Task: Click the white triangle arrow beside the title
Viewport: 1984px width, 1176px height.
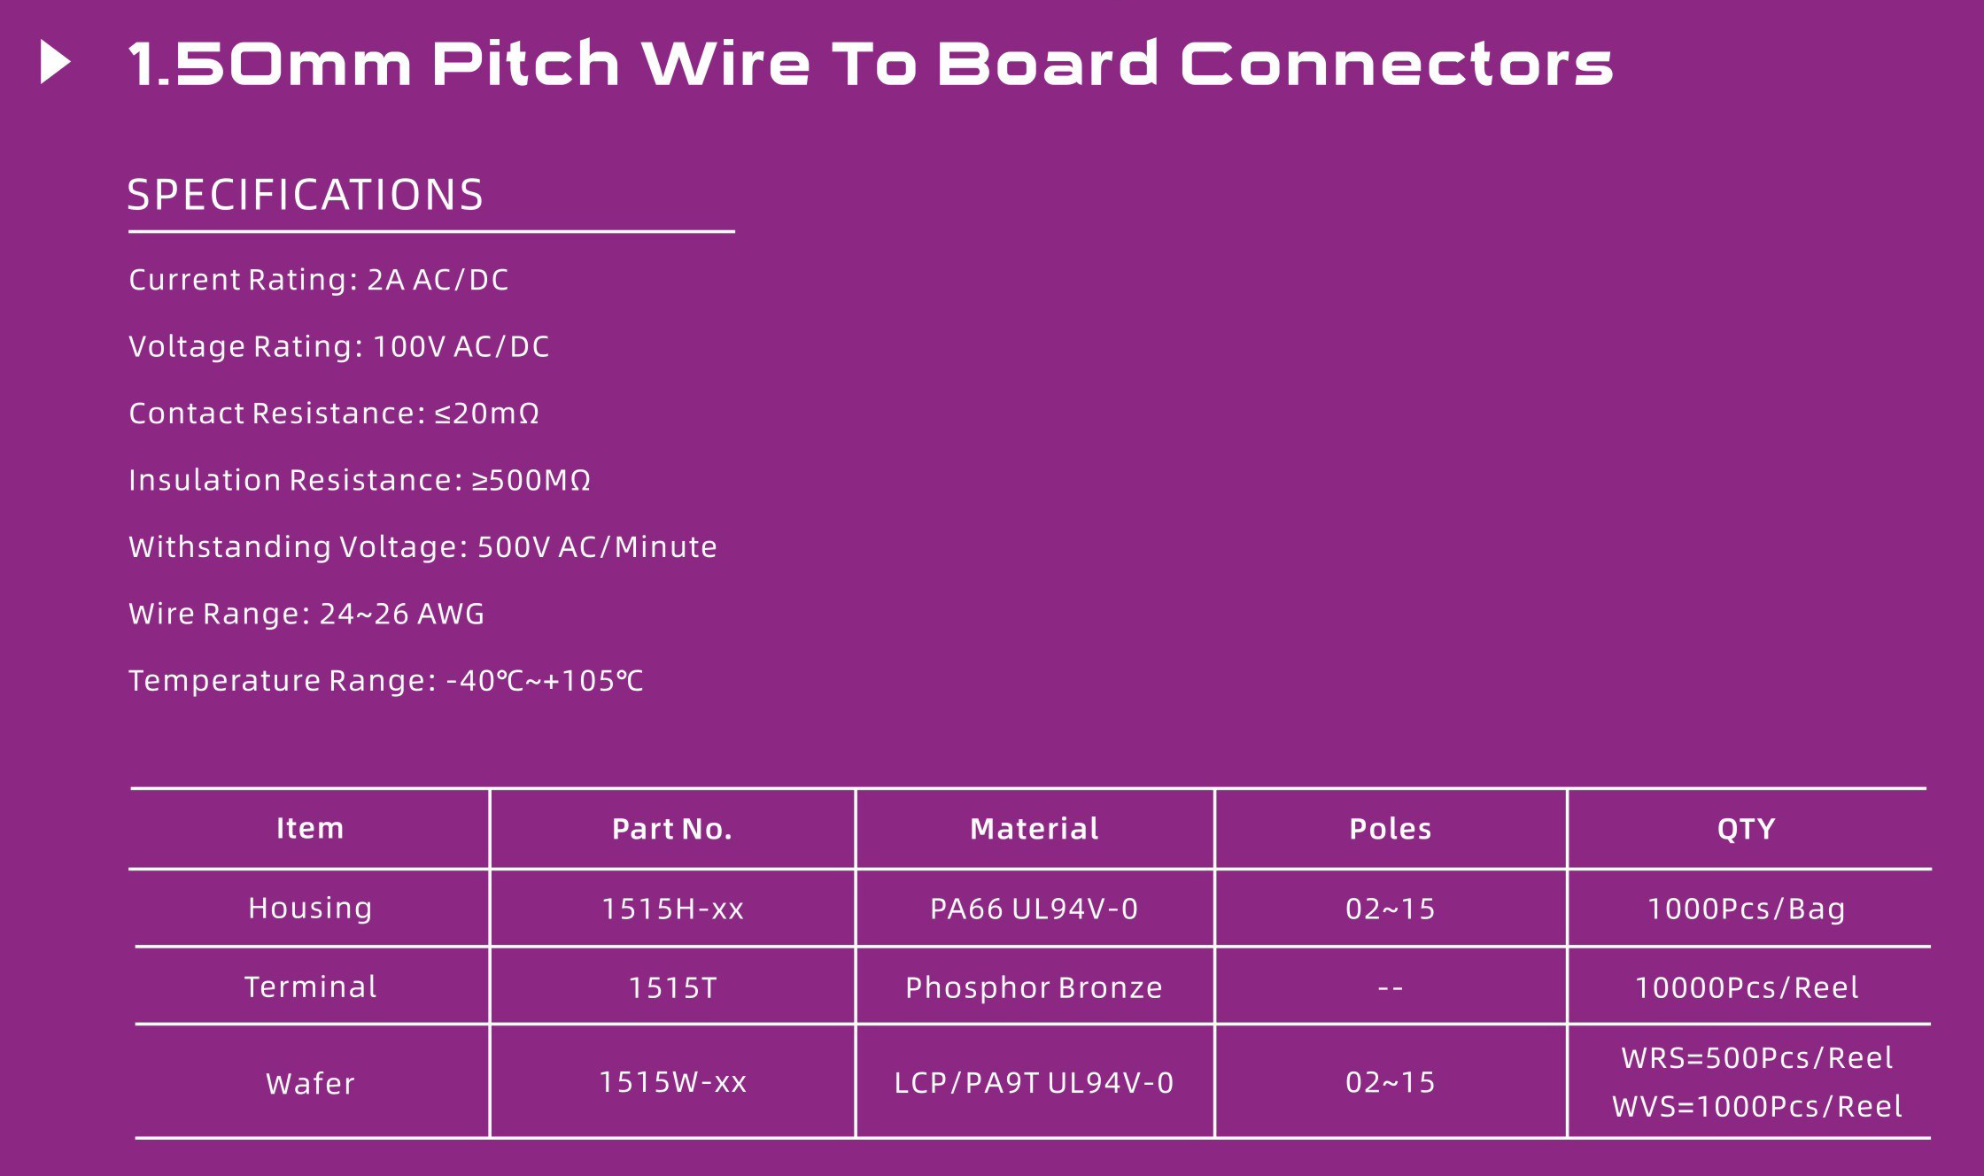Action: [55, 64]
